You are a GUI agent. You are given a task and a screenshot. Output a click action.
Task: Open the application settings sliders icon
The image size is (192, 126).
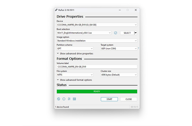point(69,99)
